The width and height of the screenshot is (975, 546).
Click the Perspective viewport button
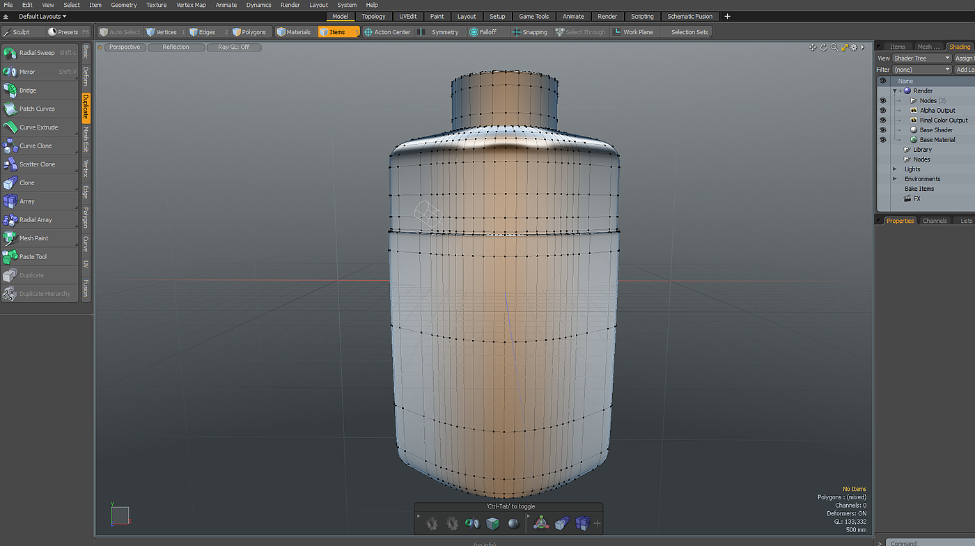(125, 47)
